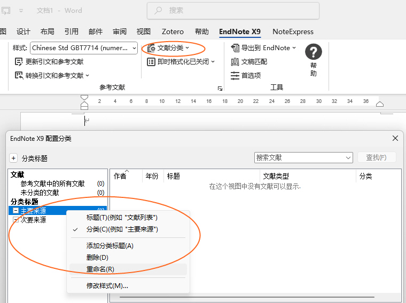Click the search magnifier icon in title bar
The image size is (406, 303).
(x=158, y=10)
